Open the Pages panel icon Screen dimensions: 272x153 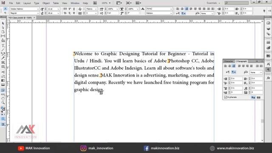268,23
